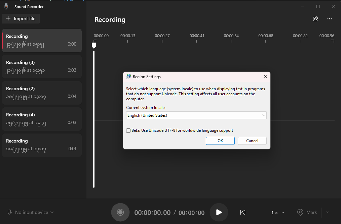
Task: Select Recording (2) in the list
Action: coord(42,93)
